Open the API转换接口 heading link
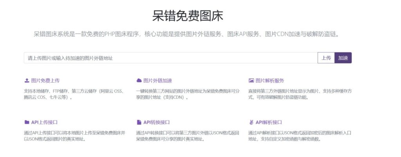The height and width of the screenshot is (157, 401). pos(156,122)
